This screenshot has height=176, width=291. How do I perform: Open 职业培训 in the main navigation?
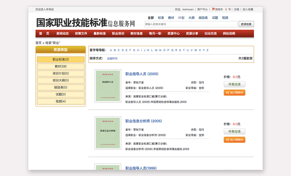[x=118, y=33]
